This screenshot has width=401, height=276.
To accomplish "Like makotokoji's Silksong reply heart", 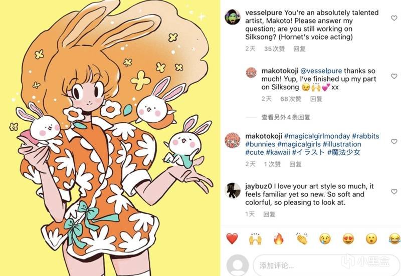I will coord(394,76).
